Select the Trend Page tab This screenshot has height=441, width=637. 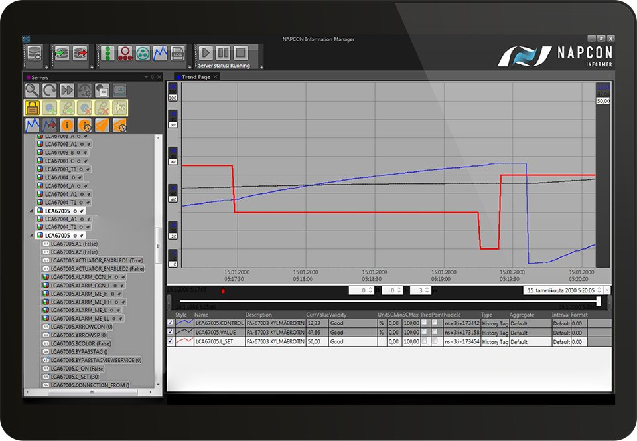pyautogui.click(x=195, y=77)
